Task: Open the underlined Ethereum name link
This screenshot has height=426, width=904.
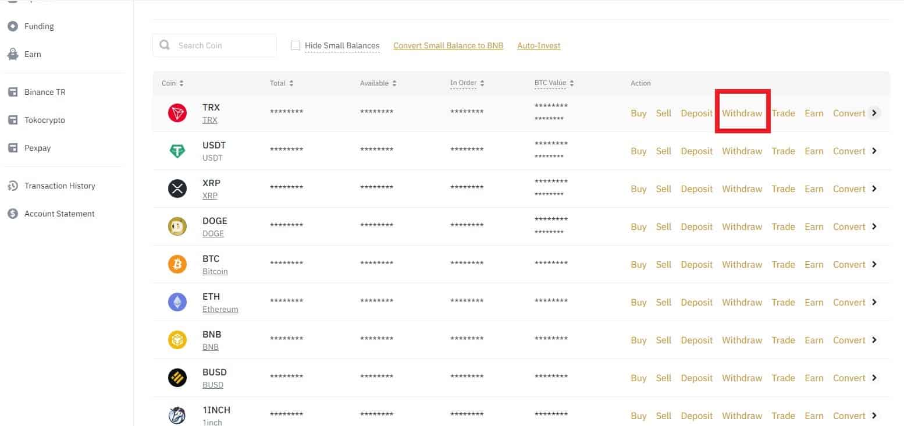Action: 220,310
